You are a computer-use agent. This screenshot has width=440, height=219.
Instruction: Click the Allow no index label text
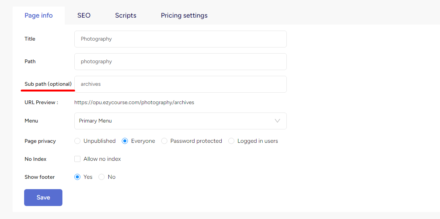[102, 159]
